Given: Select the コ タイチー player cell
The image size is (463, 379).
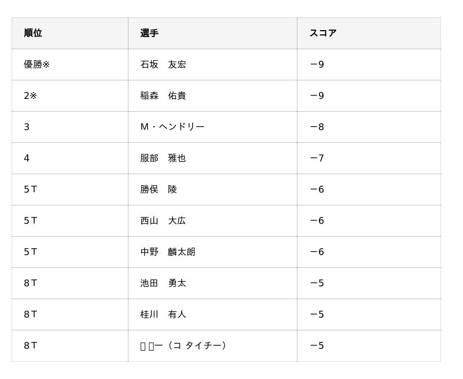Looking at the screenshot, I should tap(184, 345).
